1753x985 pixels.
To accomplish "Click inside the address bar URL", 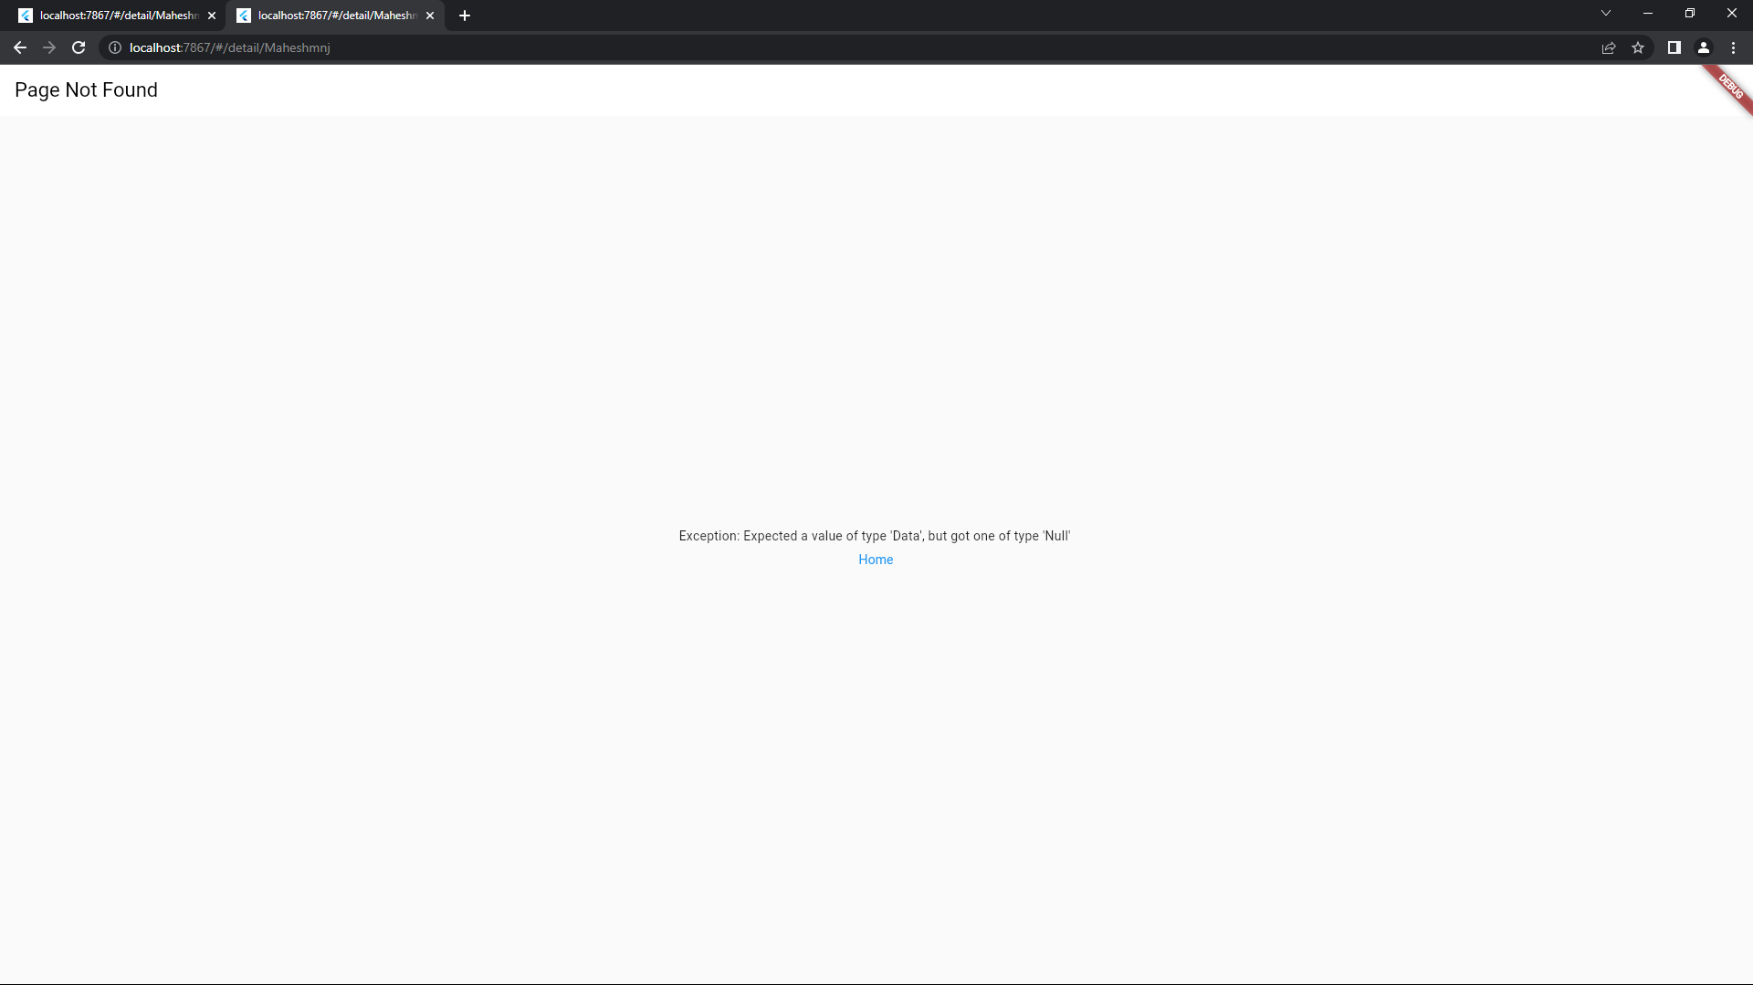I will click(x=228, y=47).
